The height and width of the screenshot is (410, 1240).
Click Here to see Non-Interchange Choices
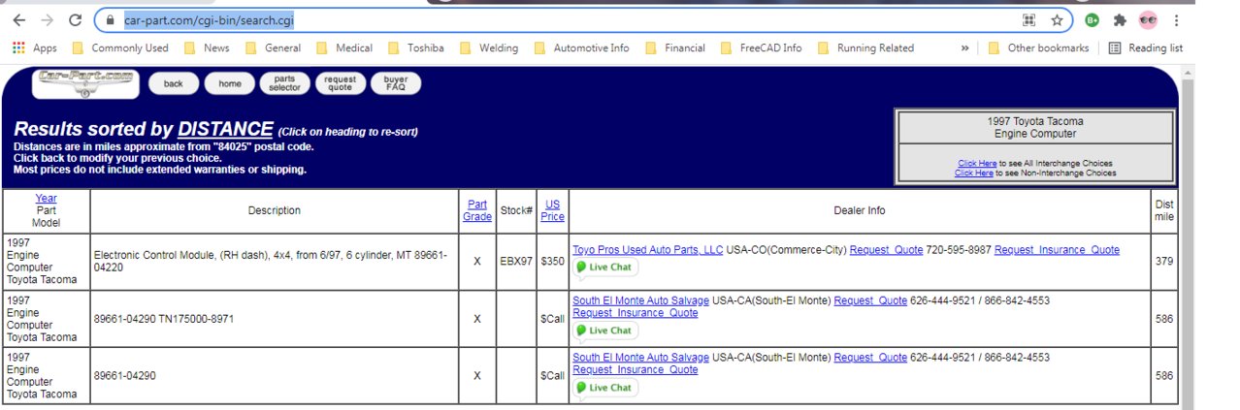tap(973, 173)
